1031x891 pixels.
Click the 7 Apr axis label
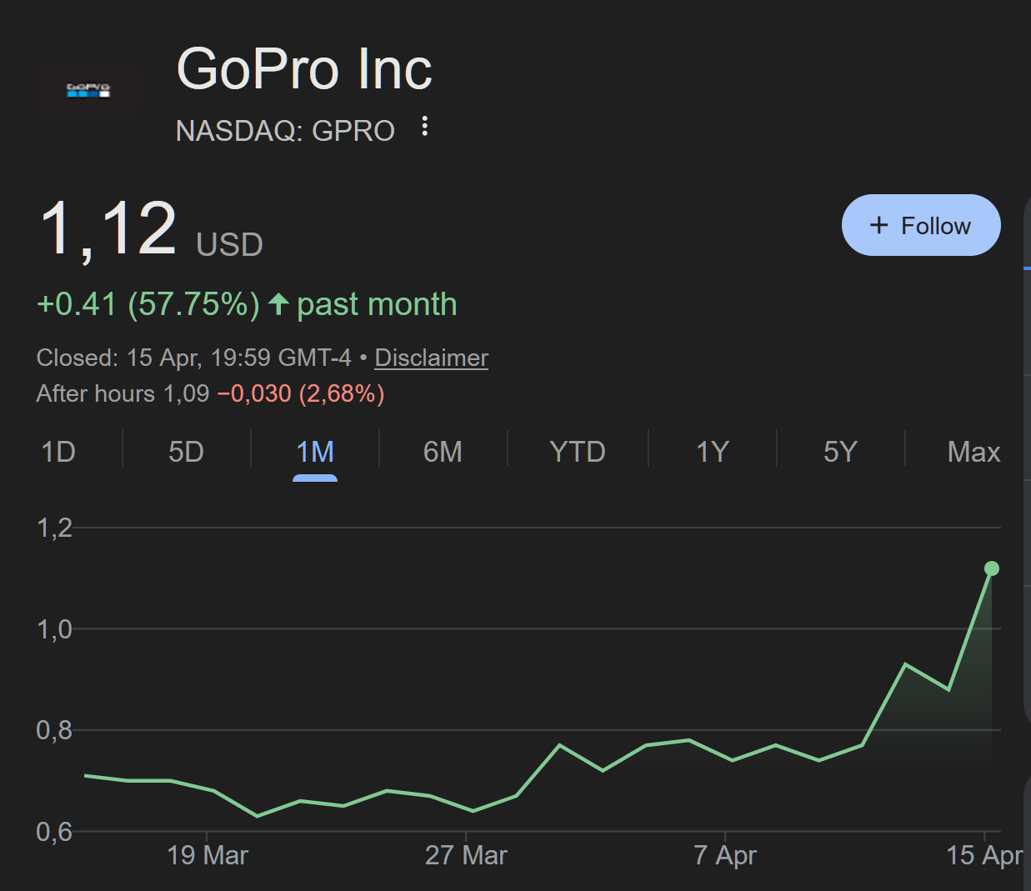(x=725, y=855)
